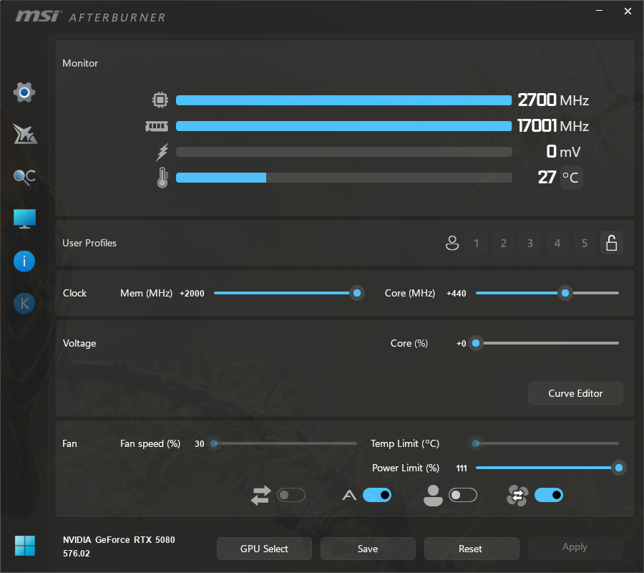The height and width of the screenshot is (573, 644).
Task: Click the MSI Afterburner logo
Action: coord(90,16)
